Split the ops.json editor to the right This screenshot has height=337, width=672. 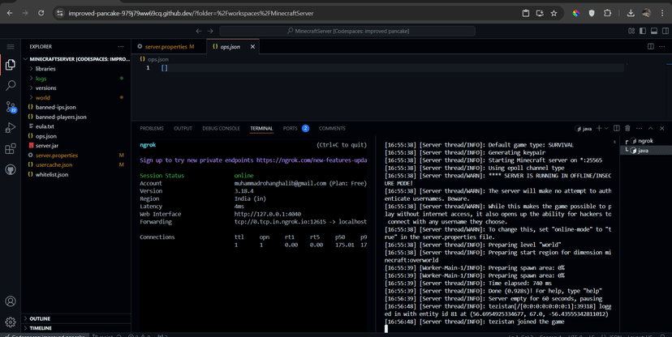click(650, 47)
